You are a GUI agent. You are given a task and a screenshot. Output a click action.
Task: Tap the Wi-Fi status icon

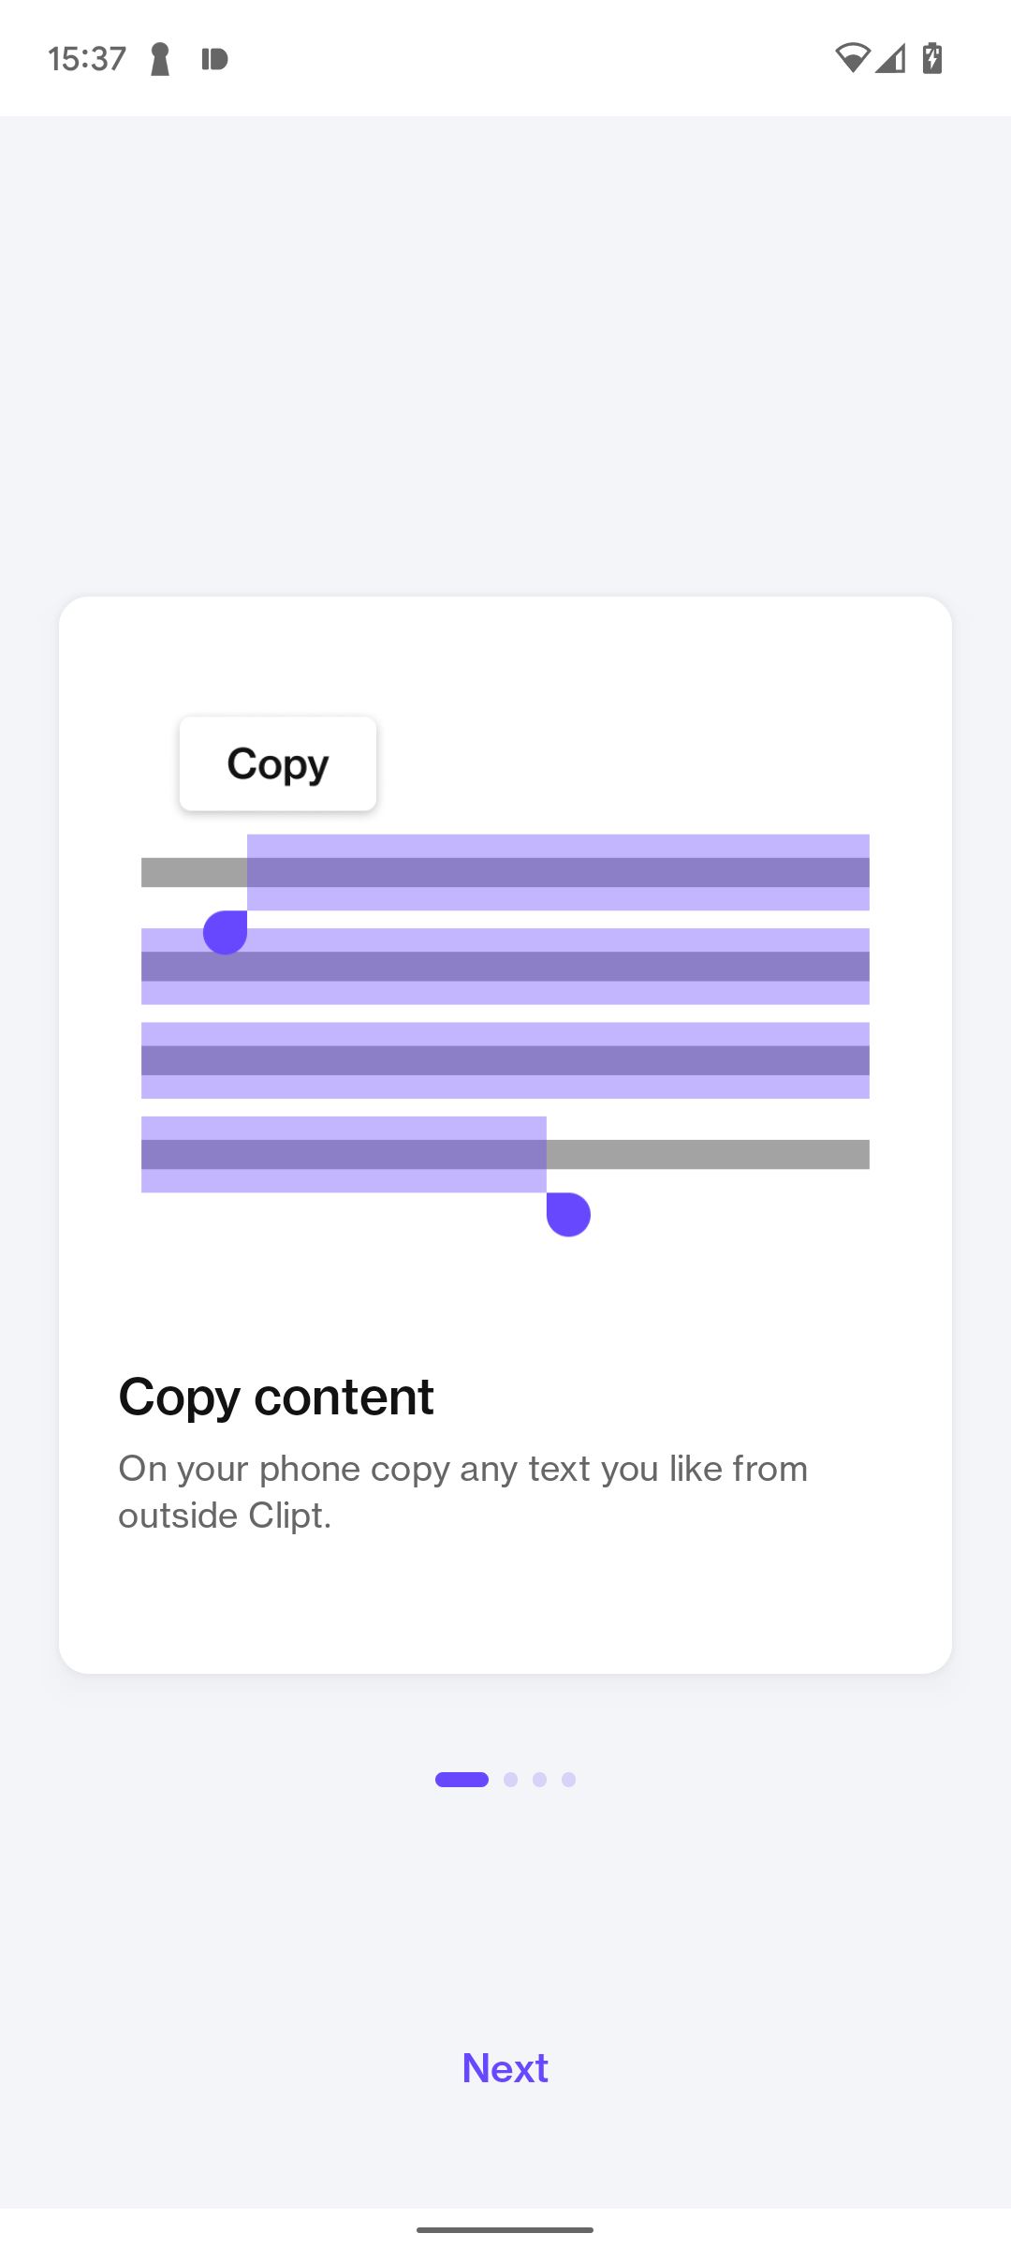pyautogui.click(x=852, y=58)
